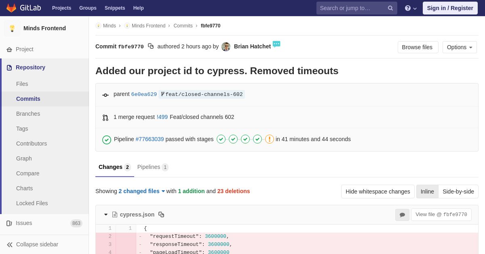The height and width of the screenshot is (254, 485).
Task: Click the chat bubble status icon by Brian Hatchet
Action: (276, 44)
